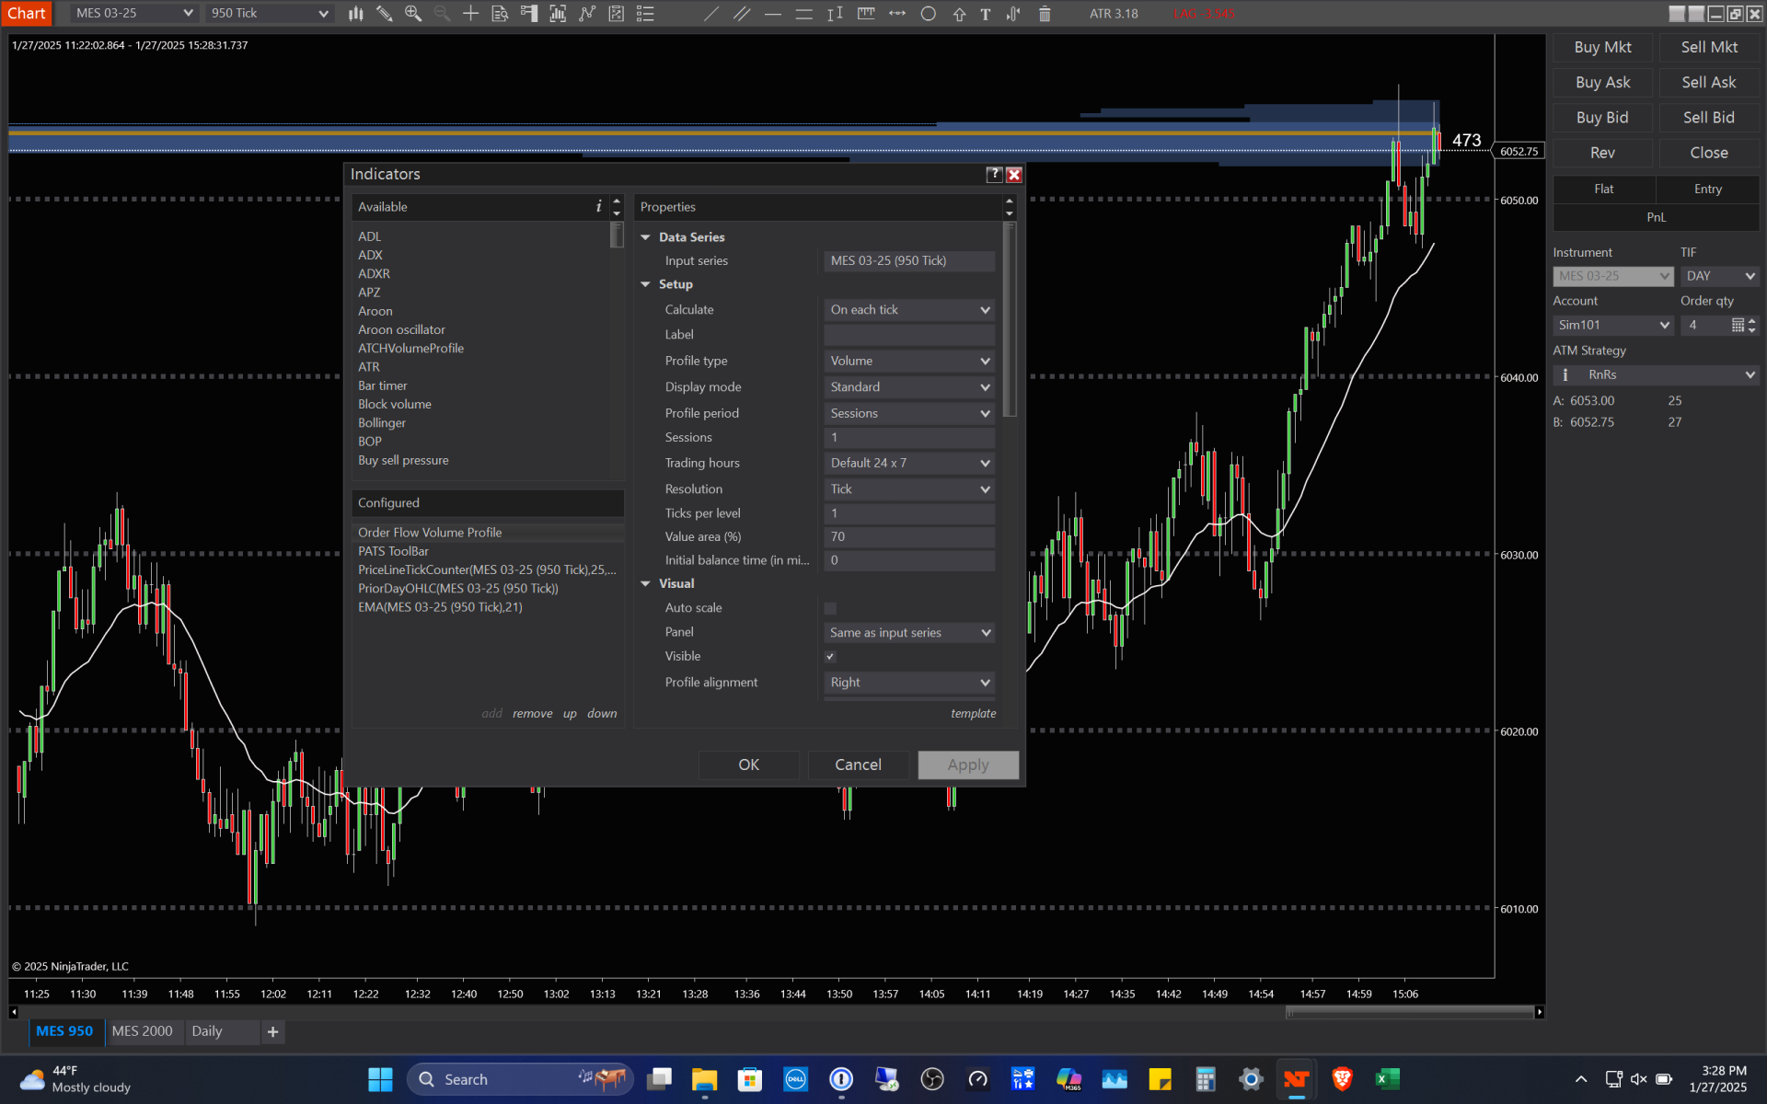
Task: Open the Profile alignment dropdown
Action: (908, 683)
